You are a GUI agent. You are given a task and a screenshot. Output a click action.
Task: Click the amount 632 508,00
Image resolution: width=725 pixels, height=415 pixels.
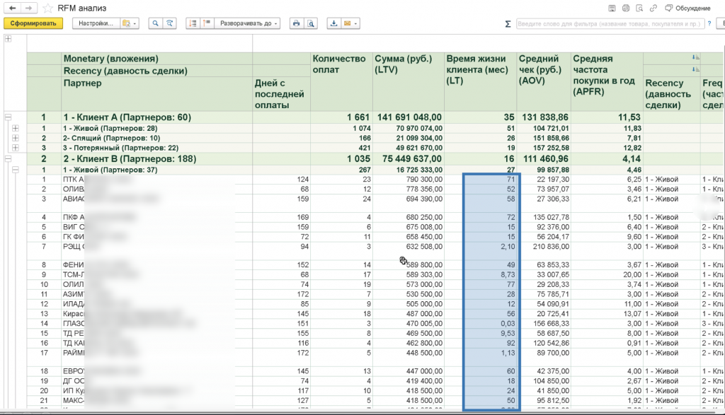pyautogui.click(x=424, y=247)
